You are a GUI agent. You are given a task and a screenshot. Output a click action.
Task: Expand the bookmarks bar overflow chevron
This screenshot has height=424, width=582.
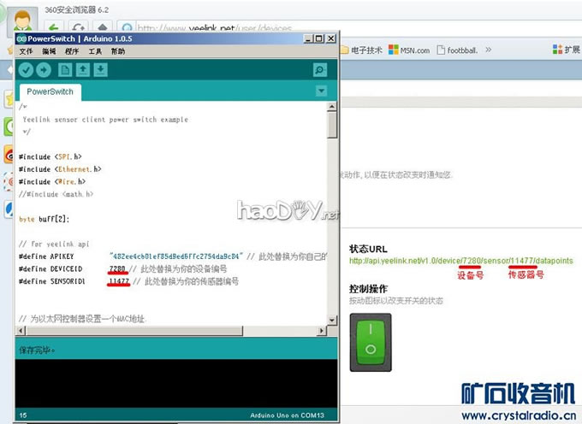click(x=485, y=50)
